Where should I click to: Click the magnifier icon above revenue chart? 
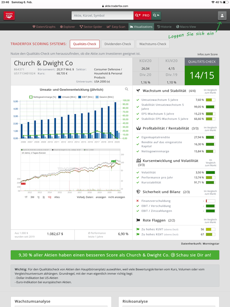(x=127, y=89)
